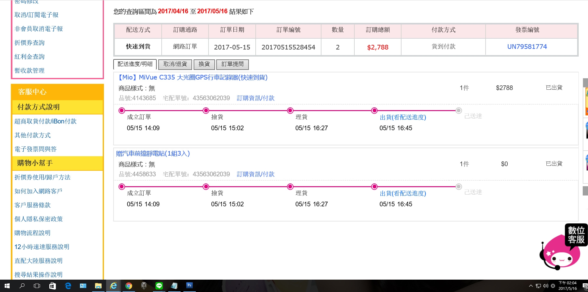Screen dimensions: 588x292
Task: Click order number 20170515528454 cell
Action: [x=288, y=47]
